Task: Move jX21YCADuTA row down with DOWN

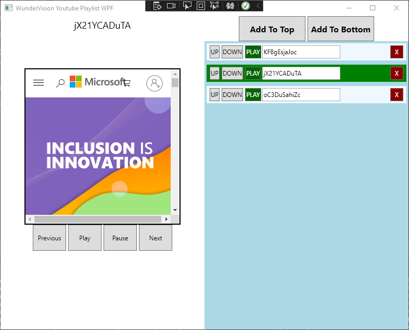Action: (232, 73)
